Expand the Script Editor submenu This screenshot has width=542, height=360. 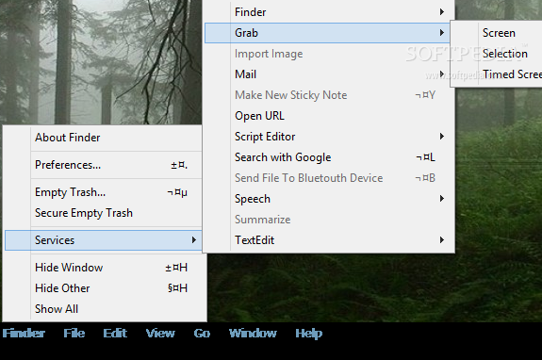coord(327,137)
